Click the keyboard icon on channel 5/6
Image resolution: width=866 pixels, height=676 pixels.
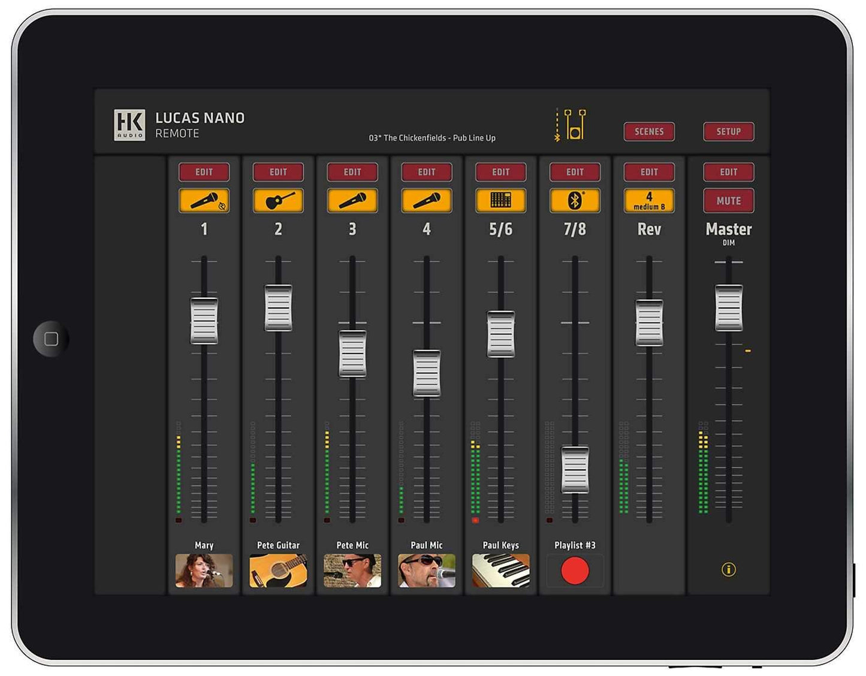501,200
